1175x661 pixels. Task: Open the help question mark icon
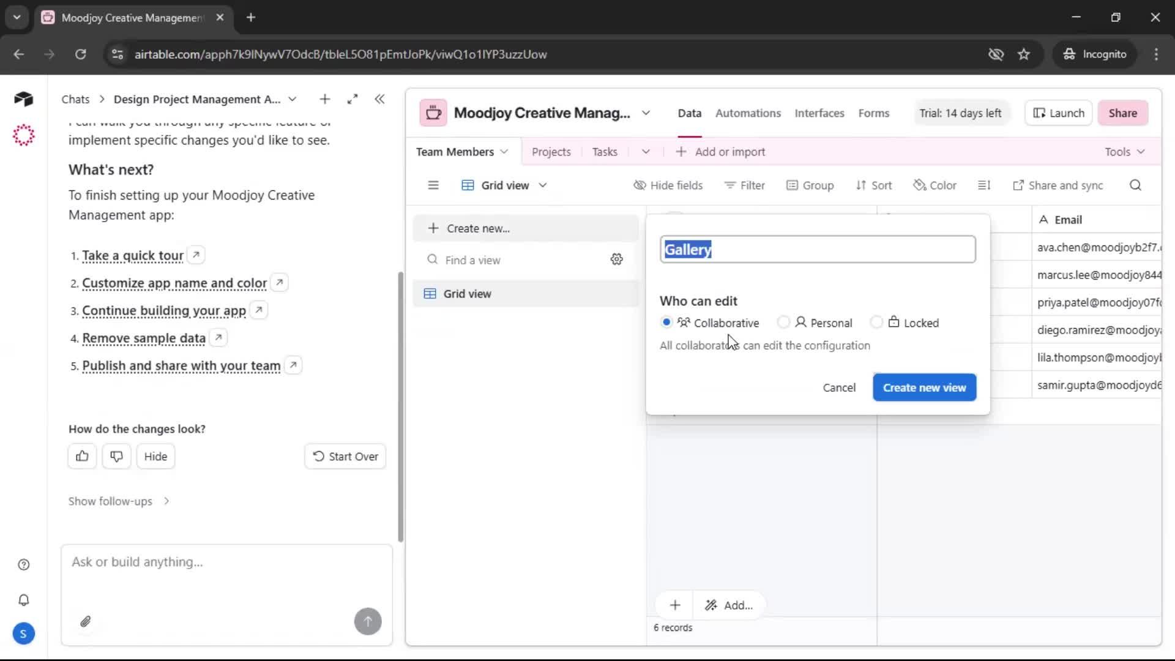[24, 564]
